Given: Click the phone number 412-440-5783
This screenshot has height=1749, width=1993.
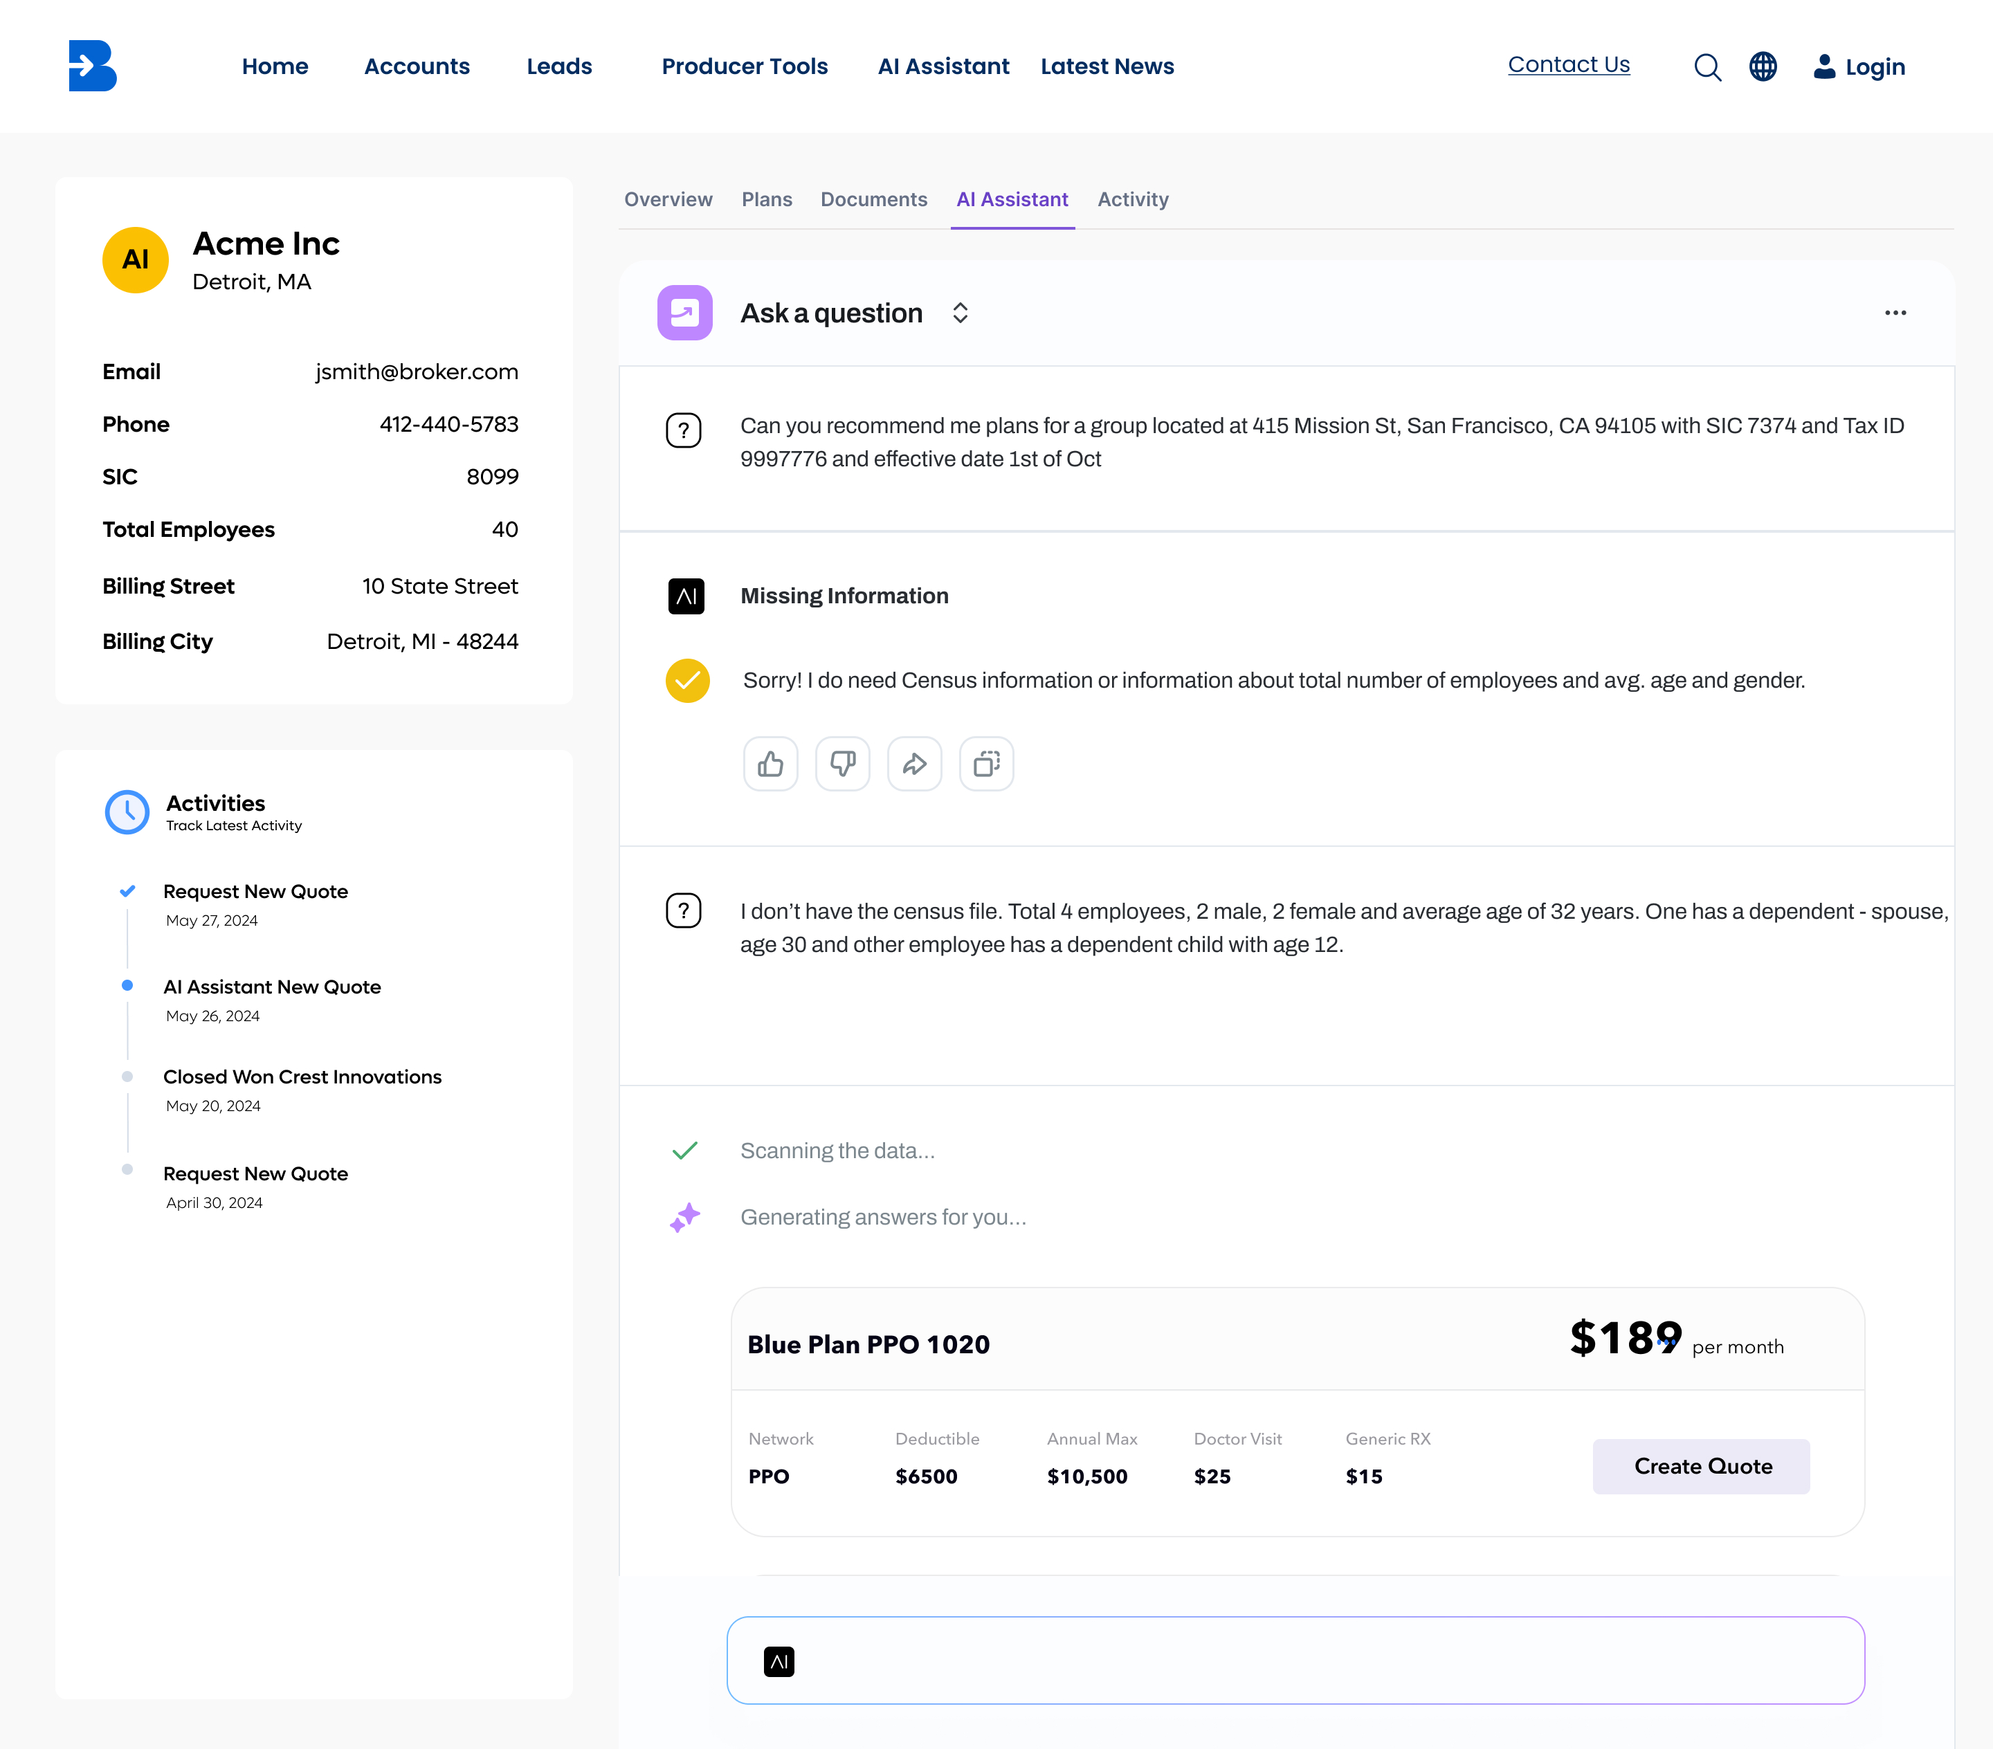Looking at the screenshot, I should coord(448,424).
